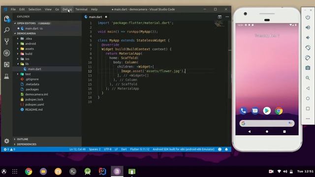Select the Android SDK emulator device
Screen dimensions: 315x177
point(184,149)
